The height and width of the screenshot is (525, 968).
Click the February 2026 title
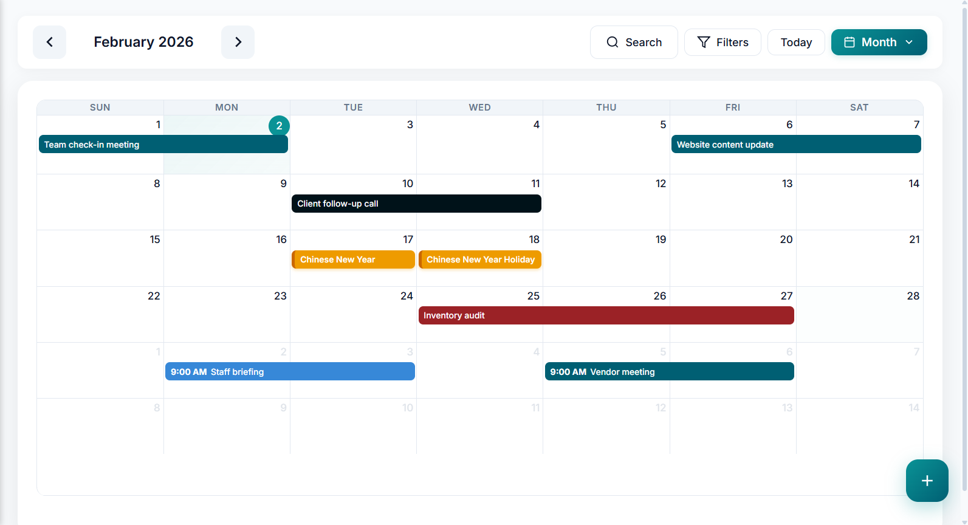pos(143,42)
